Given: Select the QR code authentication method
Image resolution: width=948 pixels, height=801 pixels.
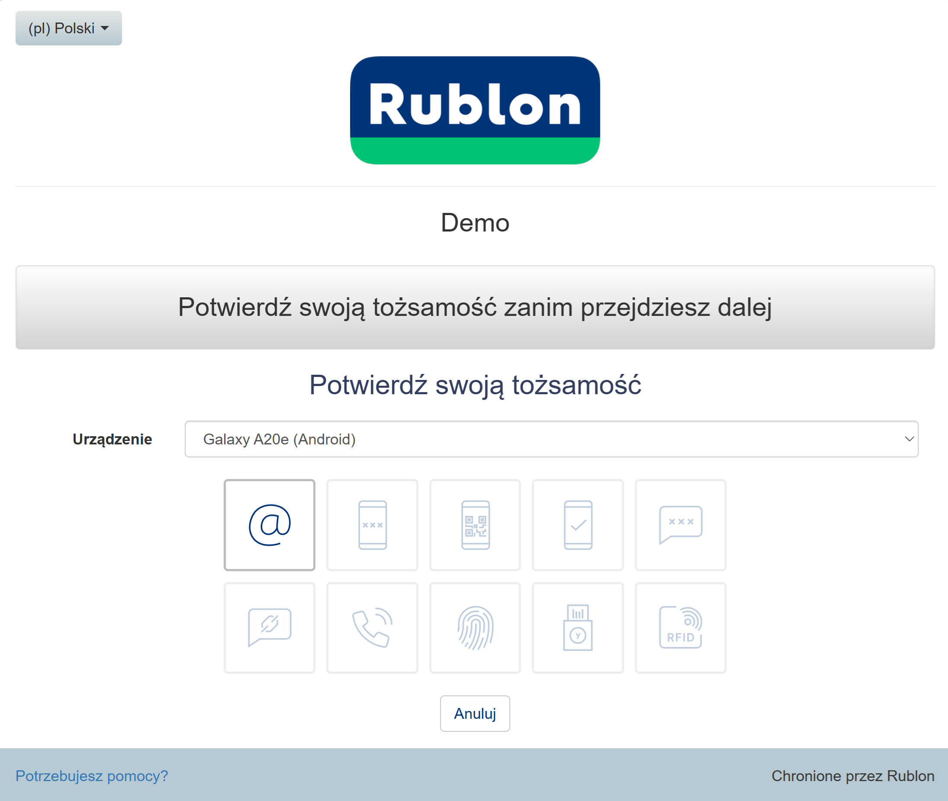Looking at the screenshot, I should point(475,525).
